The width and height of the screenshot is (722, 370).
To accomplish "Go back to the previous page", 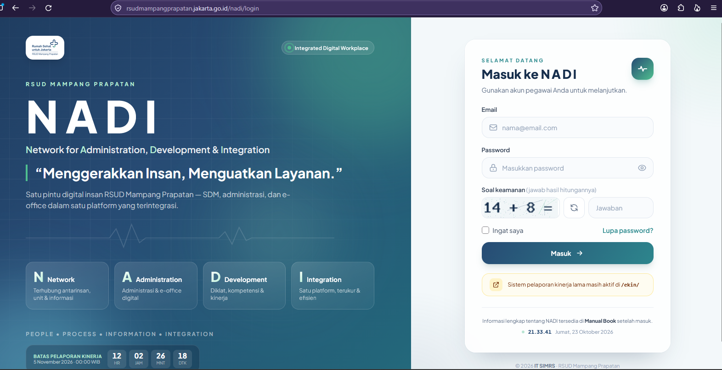I will pyautogui.click(x=16, y=8).
